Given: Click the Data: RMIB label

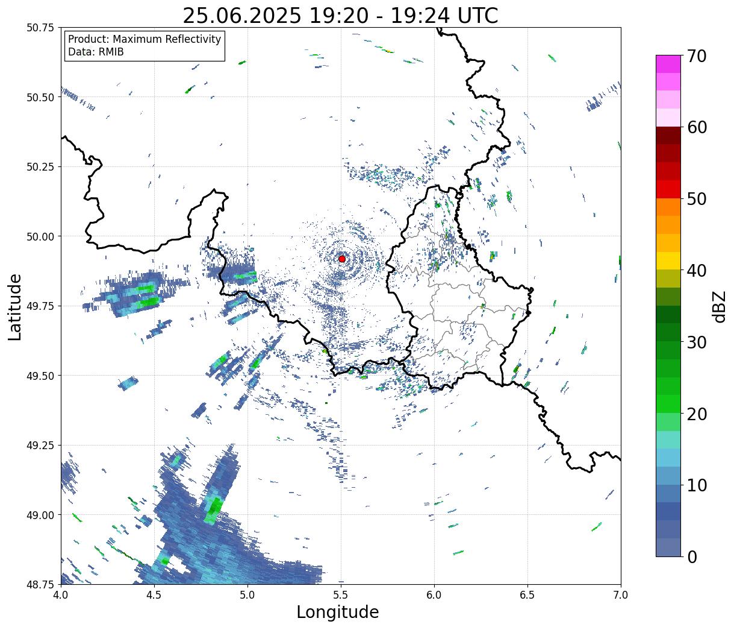Looking at the screenshot, I should (x=96, y=52).
